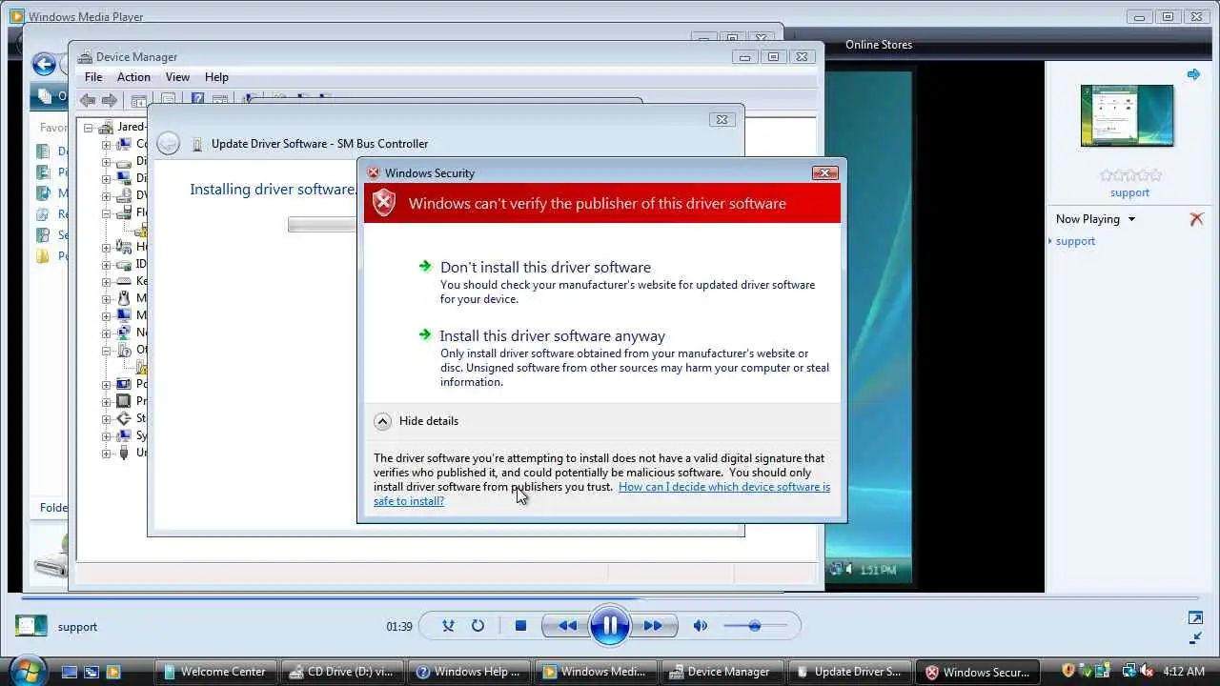Image resolution: width=1220 pixels, height=686 pixels.
Task: Click Switch between windows quick launch icon
Action: click(x=91, y=672)
